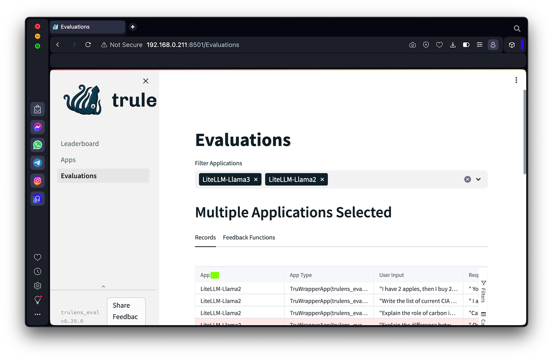Remove the LiteLLM-Llama2 filter tag
This screenshot has width=553, height=360.
pos(322,179)
